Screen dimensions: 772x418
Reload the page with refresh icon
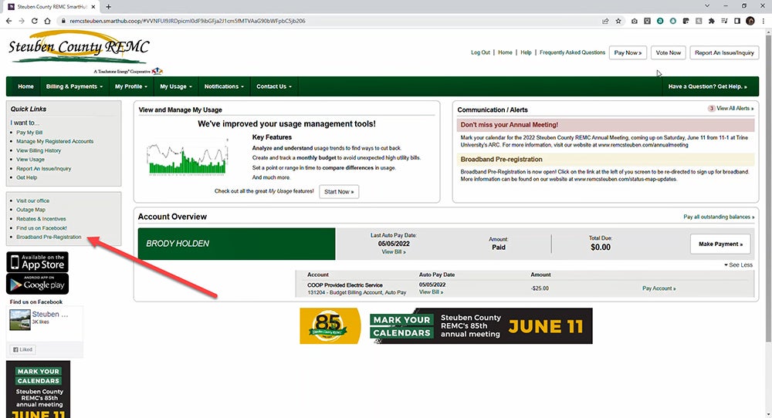pos(34,21)
